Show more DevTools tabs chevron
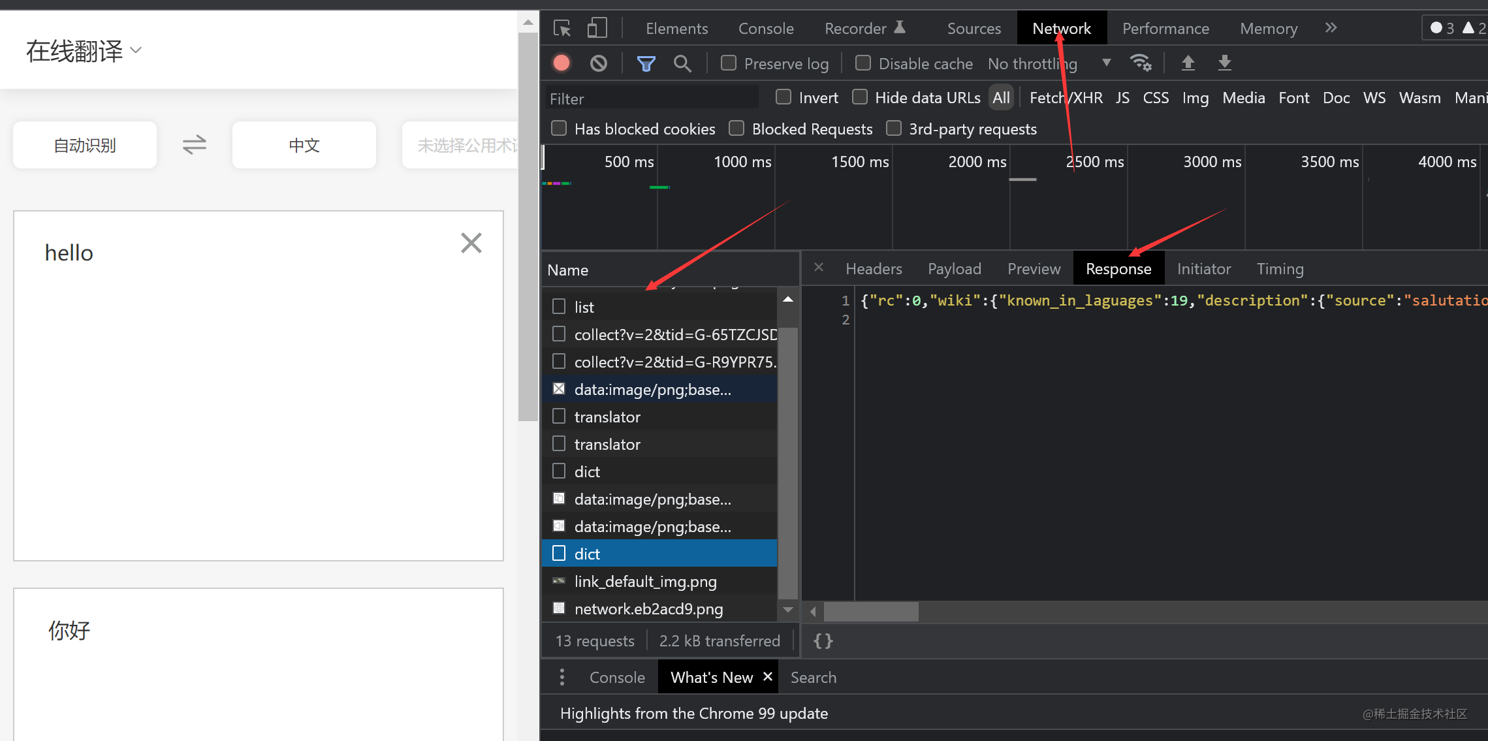Viewport: 1488px width, 741px height. tap(1331, 28)
